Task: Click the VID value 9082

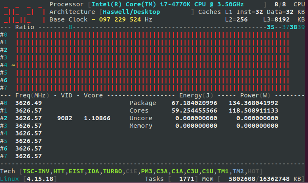Action: tap(65, 118)
